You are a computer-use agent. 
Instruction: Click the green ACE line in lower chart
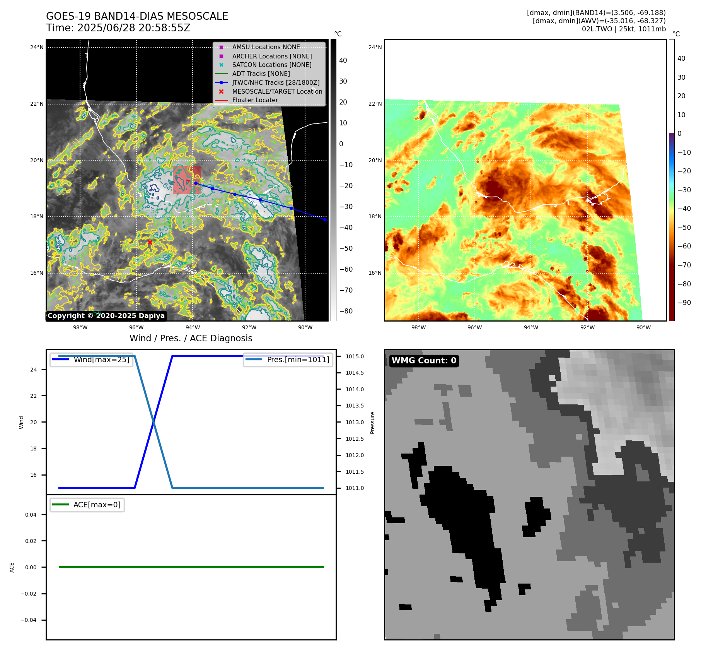coord(191,567)
